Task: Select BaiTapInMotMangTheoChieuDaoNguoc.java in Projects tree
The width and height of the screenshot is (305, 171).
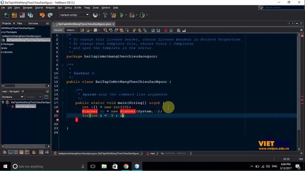Action: [x=29, y=40]
